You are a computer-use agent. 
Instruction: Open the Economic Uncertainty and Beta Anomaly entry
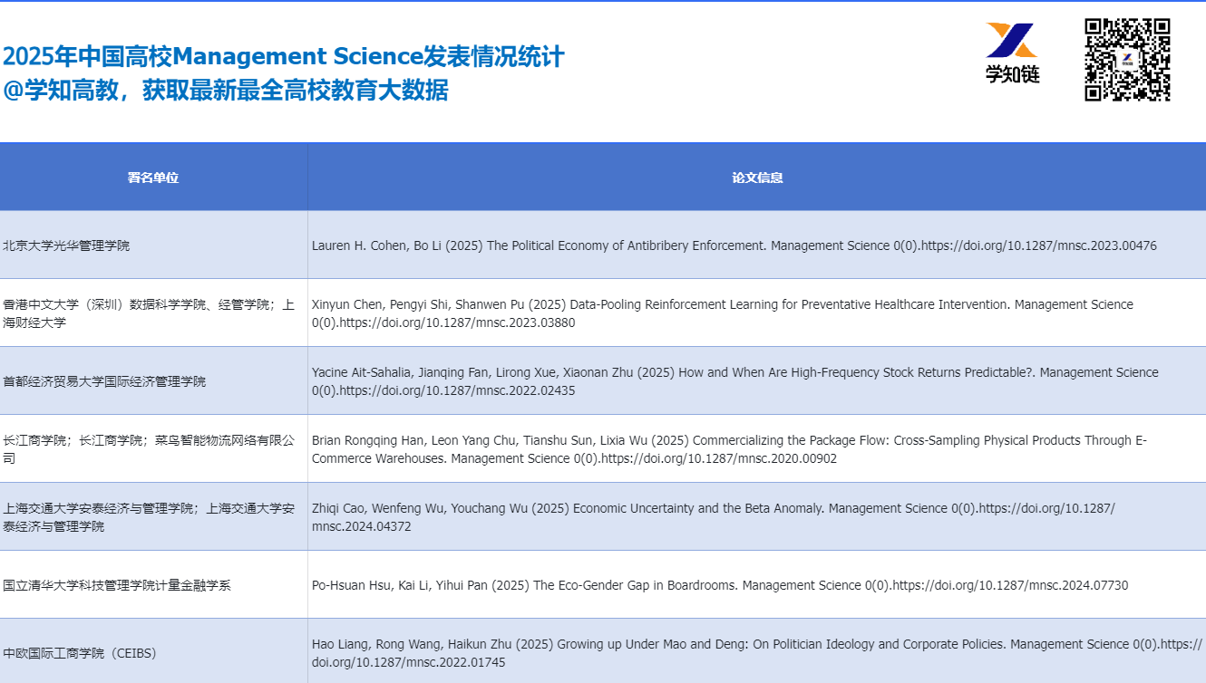[713, 517]
